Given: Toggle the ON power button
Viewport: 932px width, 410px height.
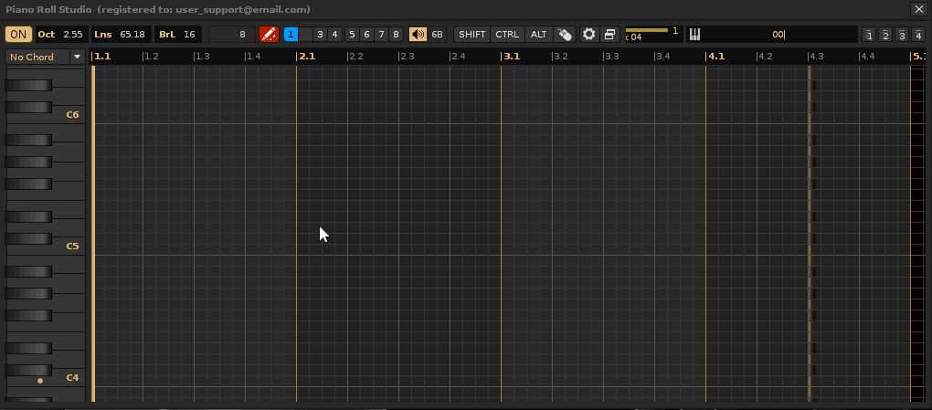Looking at the screenshot, I should point(17,35).
